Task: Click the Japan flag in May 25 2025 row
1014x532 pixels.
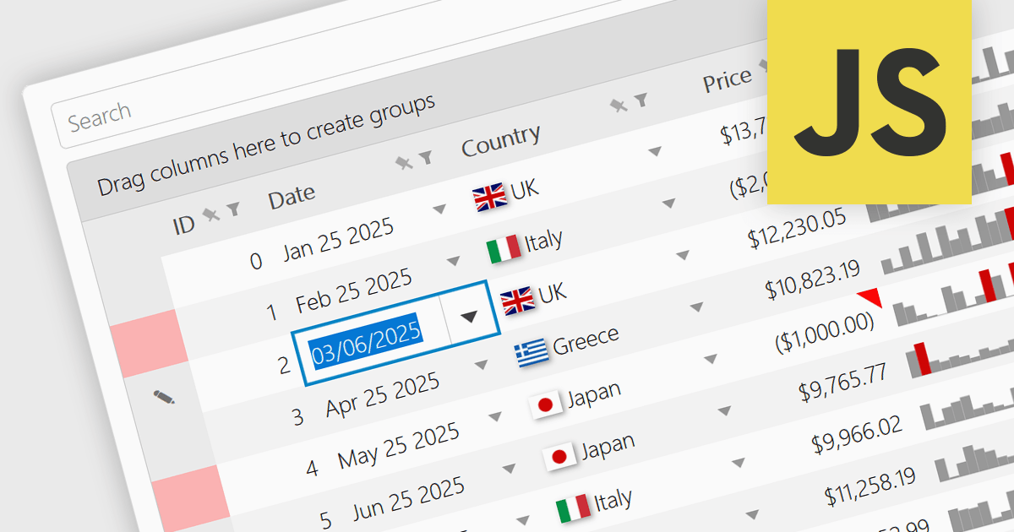Action: click(x=545, y=404)
